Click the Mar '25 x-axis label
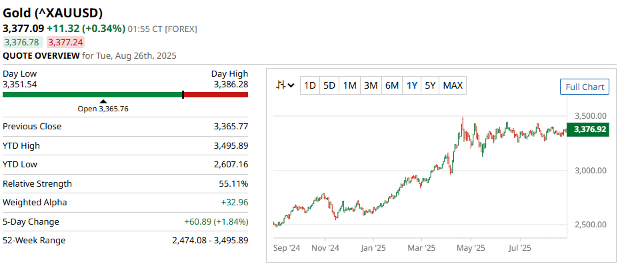The height and width of the screenshot is (264, 618). pyautogui.click(x=421, y=249)
